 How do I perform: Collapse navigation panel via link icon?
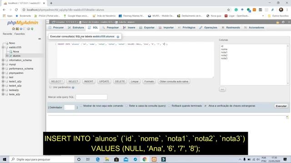coord(40,39)
